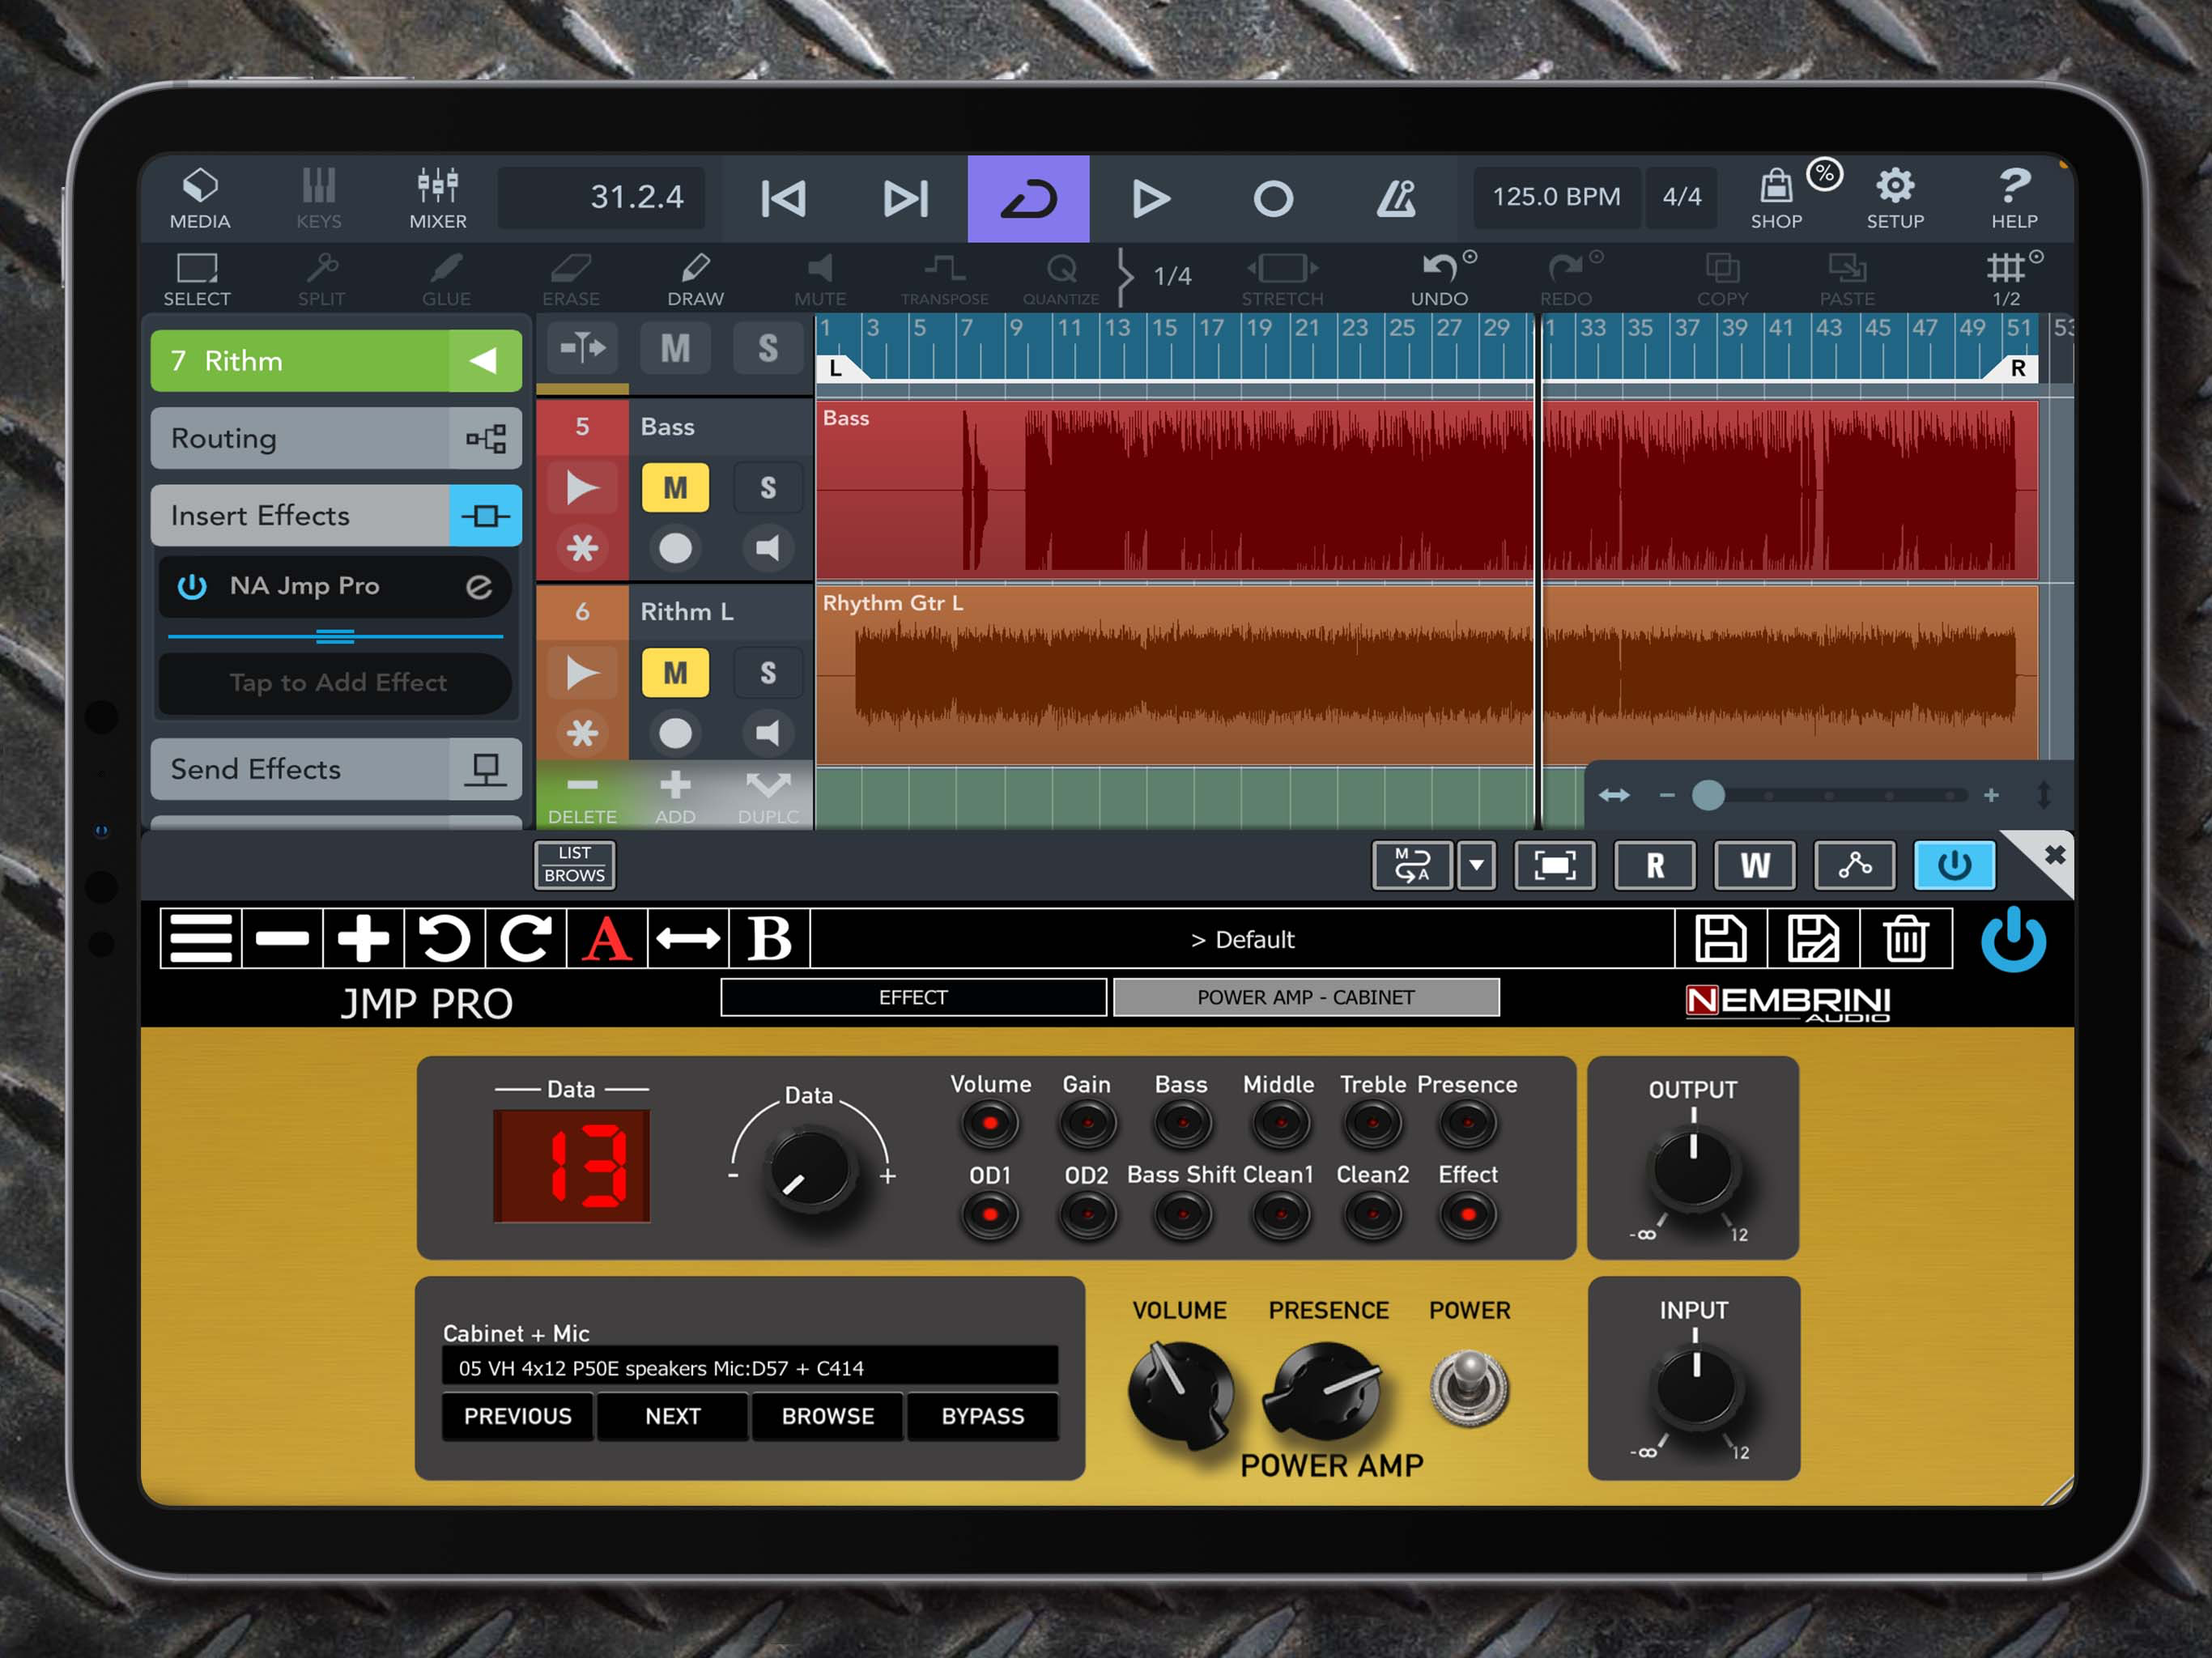Open the dropdown next to the M/A button
Viewport: 2212px width, 1658px height.
(x=1476, y=865)
